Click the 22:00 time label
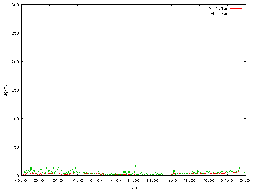253x190 pixels. (x=227, y=180)
